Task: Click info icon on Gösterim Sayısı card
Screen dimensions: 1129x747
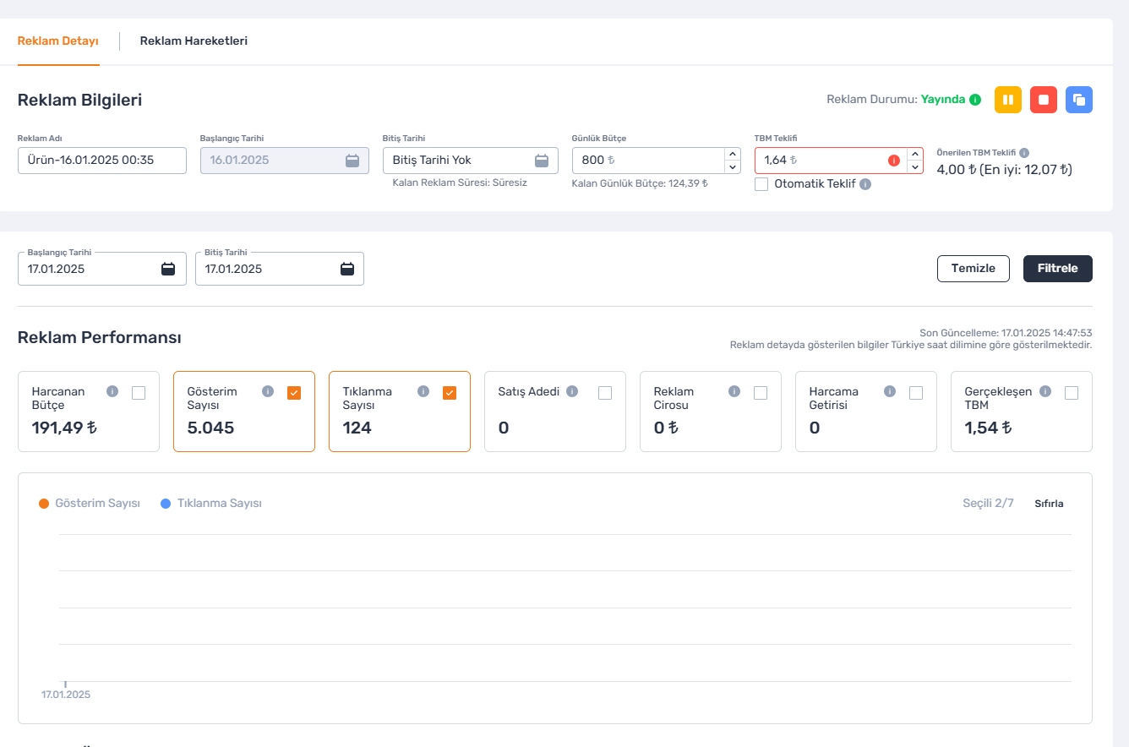Action: click(x=268, y=391)
